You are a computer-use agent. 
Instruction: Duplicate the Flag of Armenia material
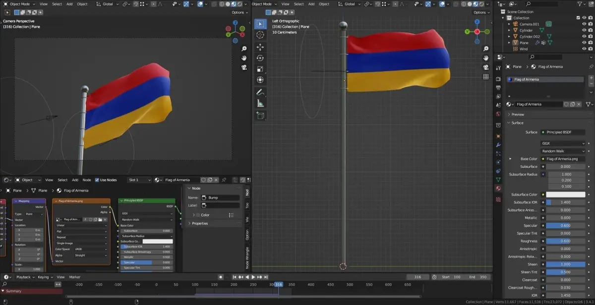(x=572, y=104)
